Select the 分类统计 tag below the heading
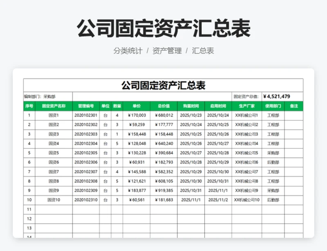This screenshot has width=327, height=251. (128, 51)
